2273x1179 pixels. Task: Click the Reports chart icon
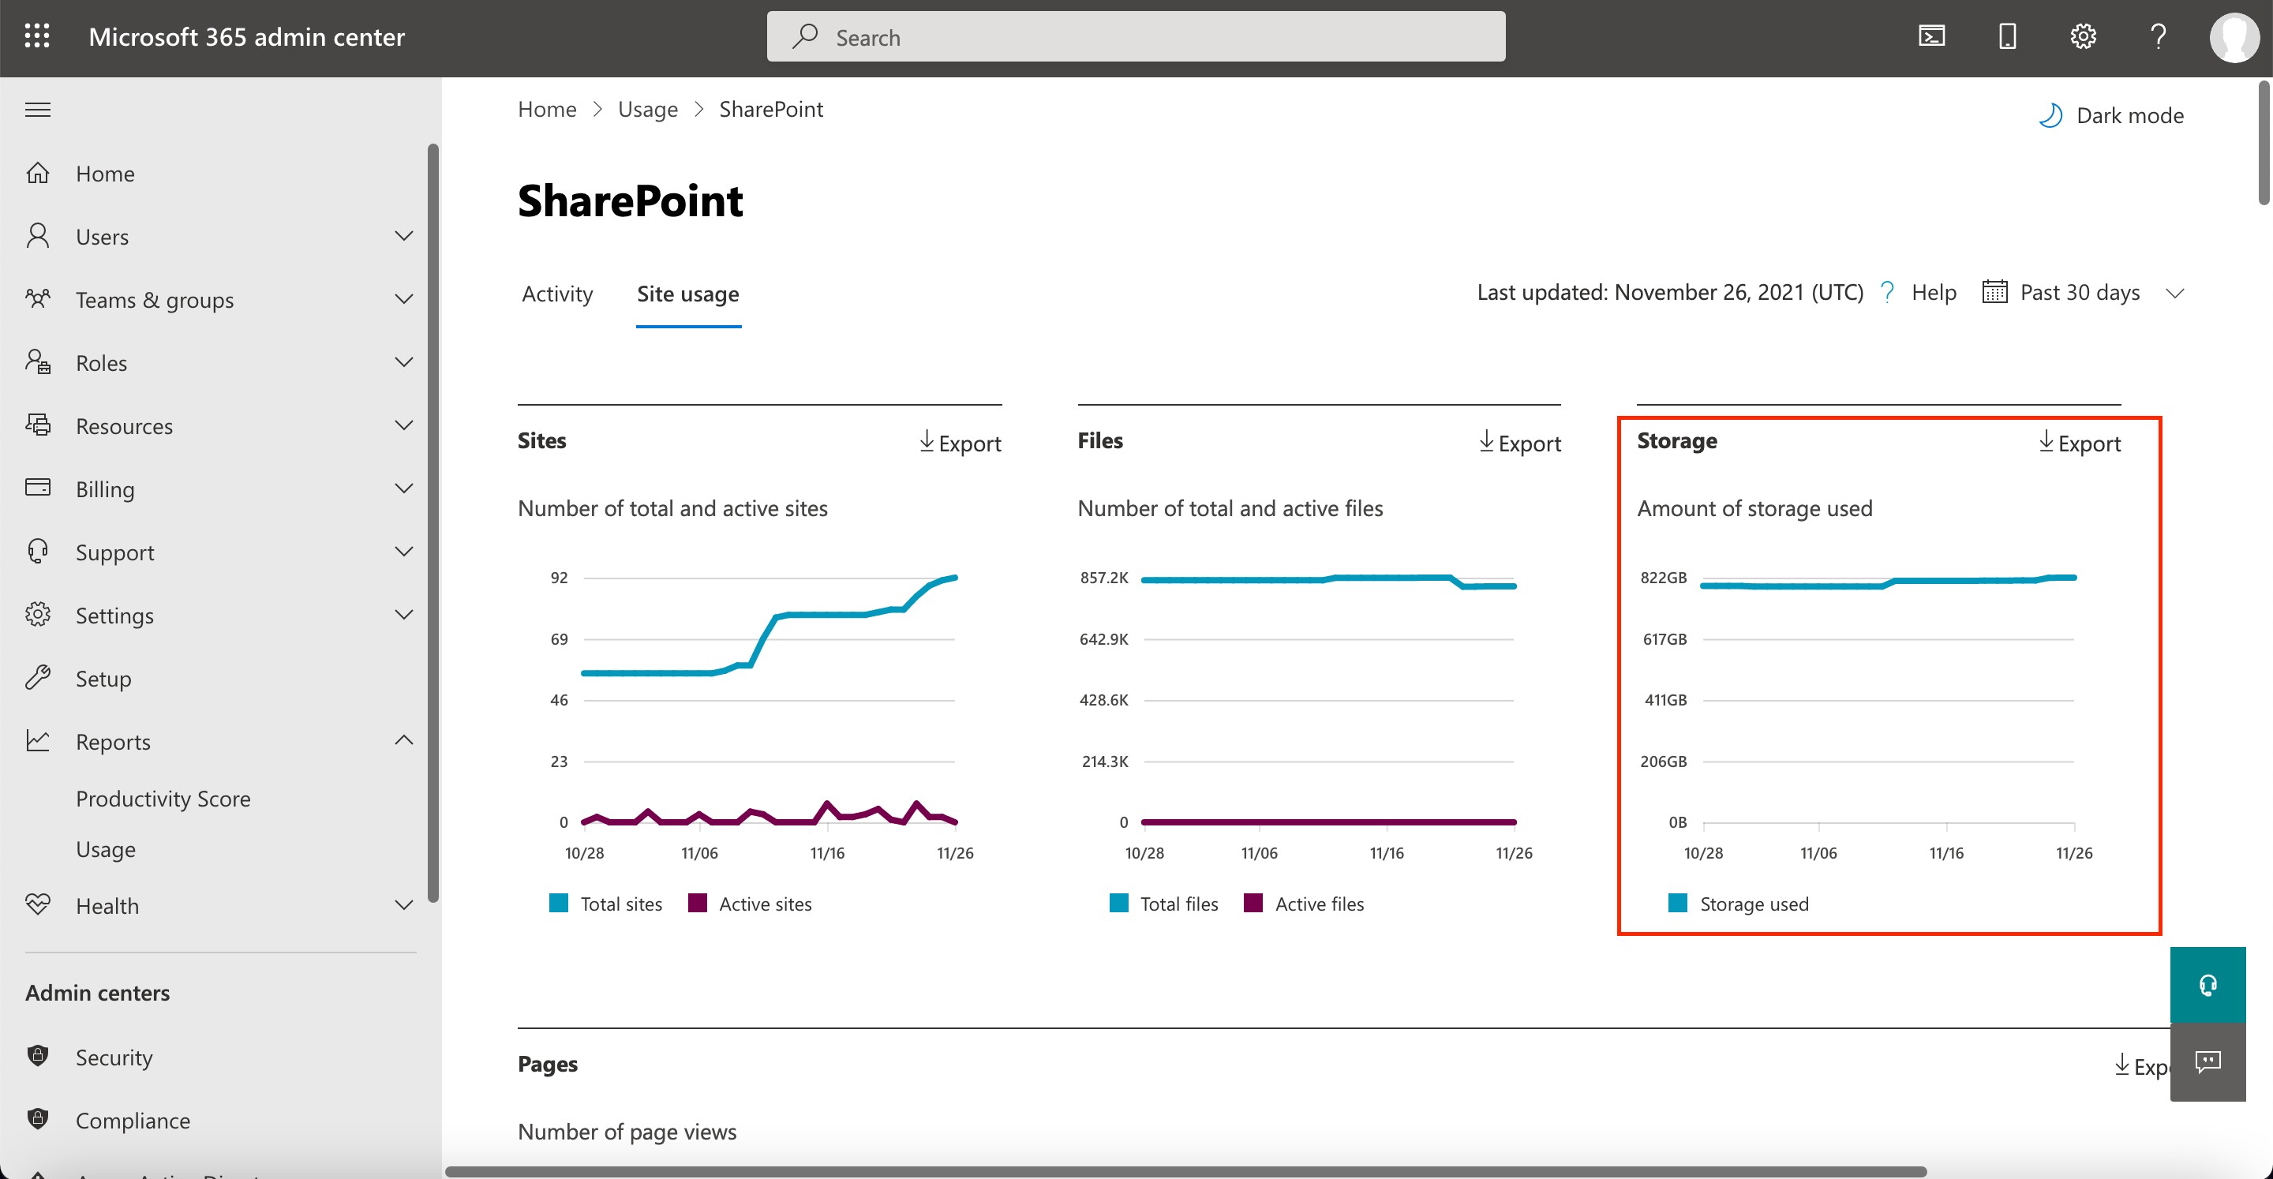click(x=39, y=741)
